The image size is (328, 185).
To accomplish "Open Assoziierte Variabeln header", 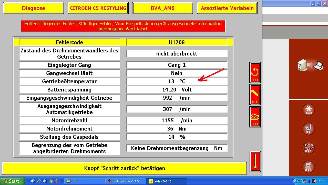I will click(227, 8).
